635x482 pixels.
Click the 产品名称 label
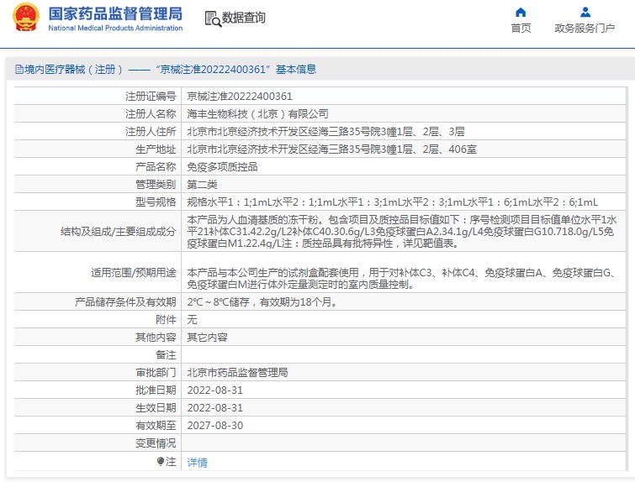tap(156, 167)
